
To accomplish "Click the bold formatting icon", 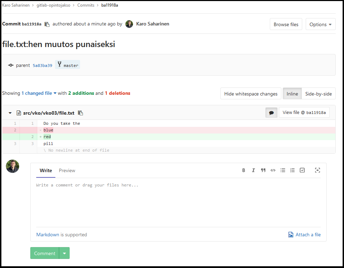I will click(244, 170).
